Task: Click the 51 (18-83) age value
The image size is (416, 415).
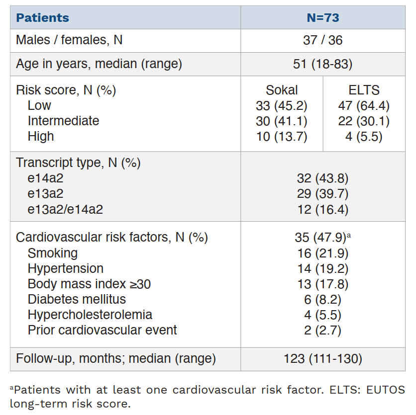Action: tap(323, 64)
